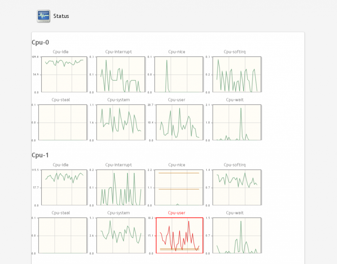Click the Cpu-wait title in Cpu-0
Screen dimensions: 337x264
tap(235, 100)
